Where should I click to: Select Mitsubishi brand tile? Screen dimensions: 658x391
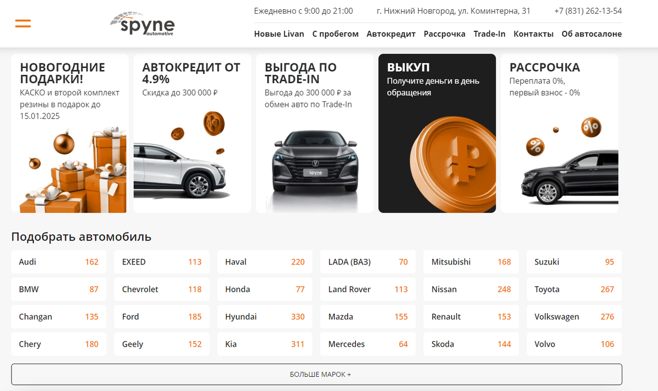[x=471, y=262]
